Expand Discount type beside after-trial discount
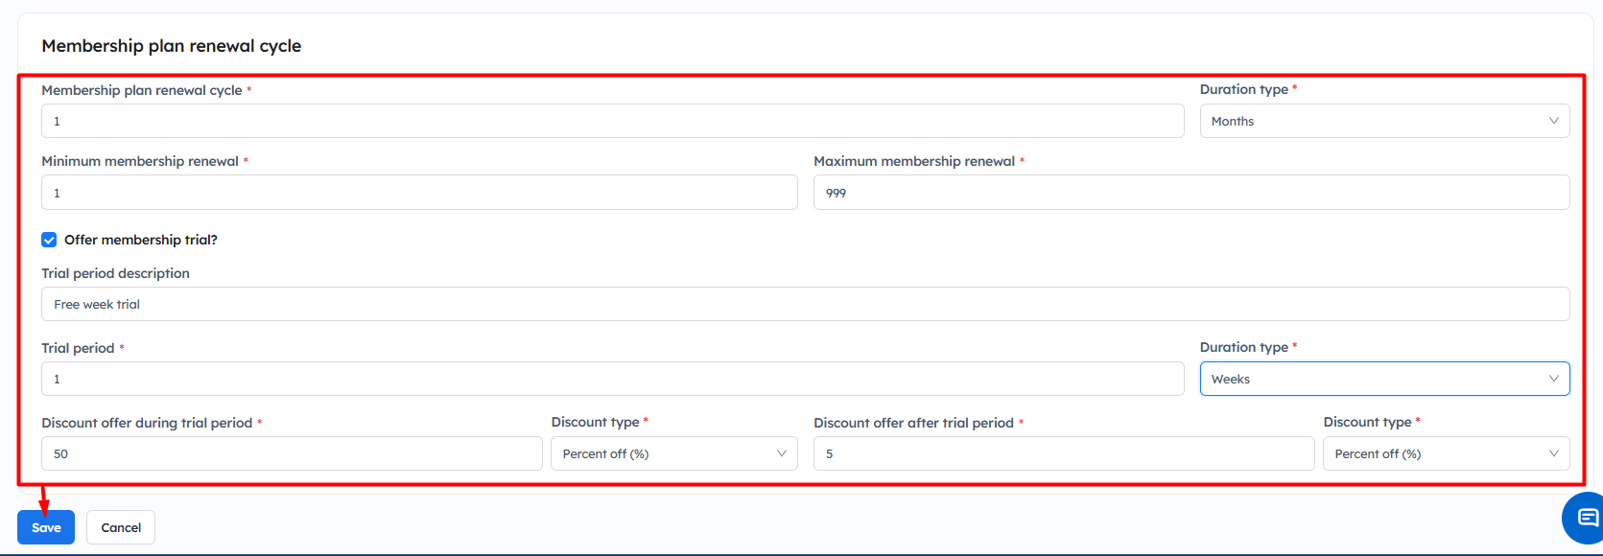The height and width of the screenshot is (556, 1603). point(1434,453)
